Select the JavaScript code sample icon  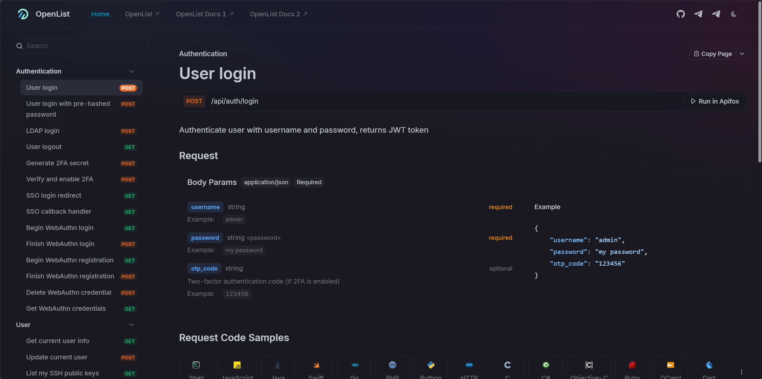237,365
